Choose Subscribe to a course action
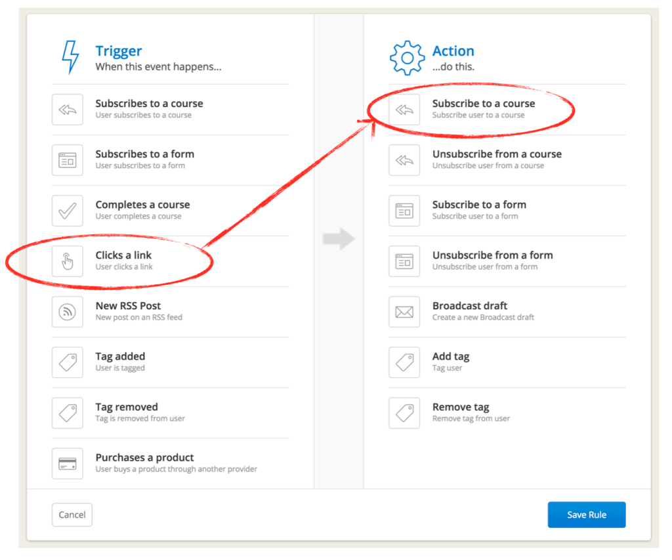The image size is (672, 560). [483, 109]
